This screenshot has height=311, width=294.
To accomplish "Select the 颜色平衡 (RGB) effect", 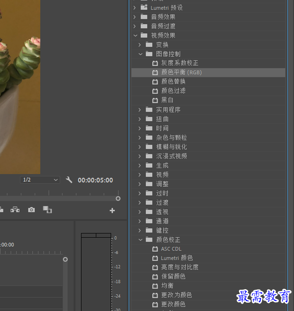I will 208,72.
